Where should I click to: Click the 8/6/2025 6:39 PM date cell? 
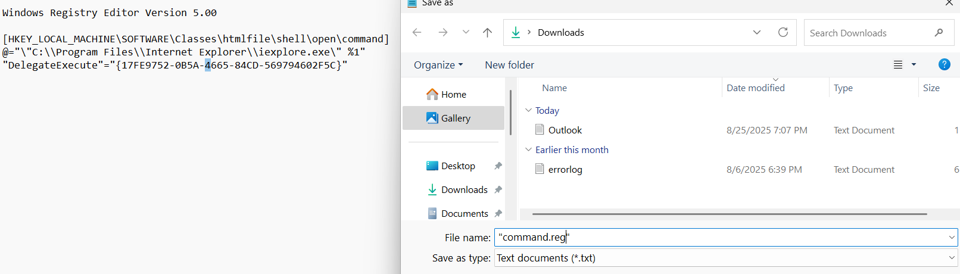point(764,169)
